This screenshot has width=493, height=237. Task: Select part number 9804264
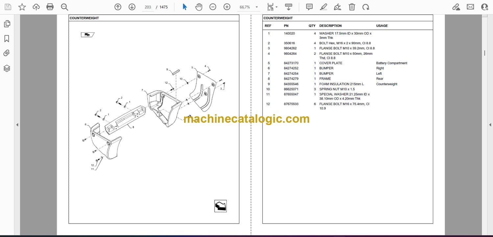coord(290,54)
